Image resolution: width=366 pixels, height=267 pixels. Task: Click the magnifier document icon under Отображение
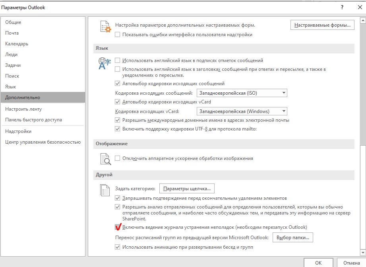click(105, 159)
